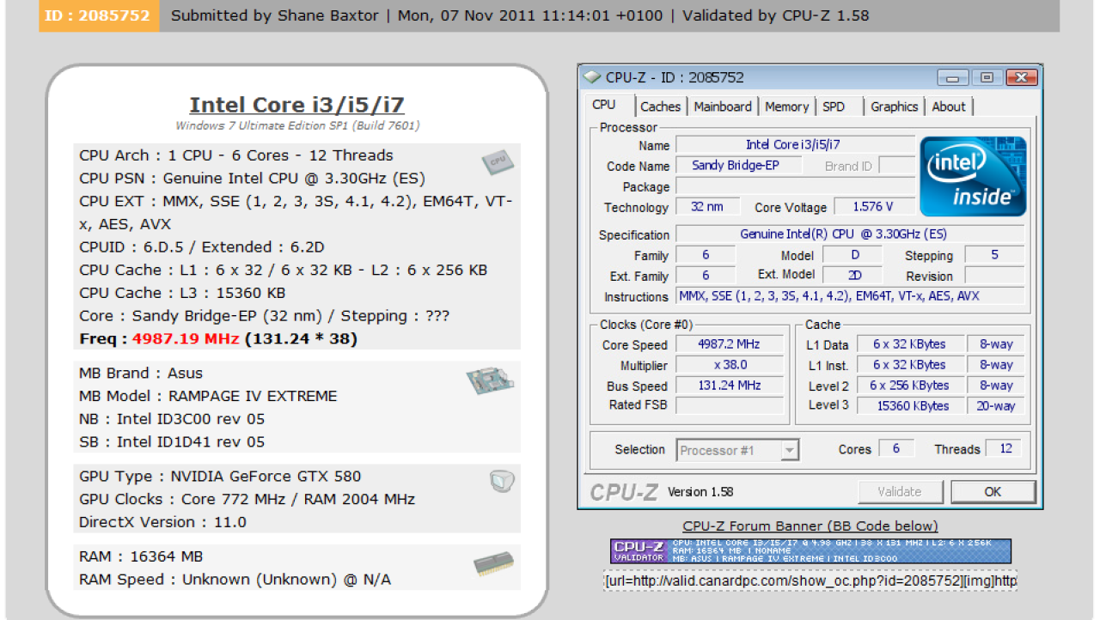Click the Threads count field showing 12
The width and height of the screenshot is (1100, 620).
(x=1005, y=449)
